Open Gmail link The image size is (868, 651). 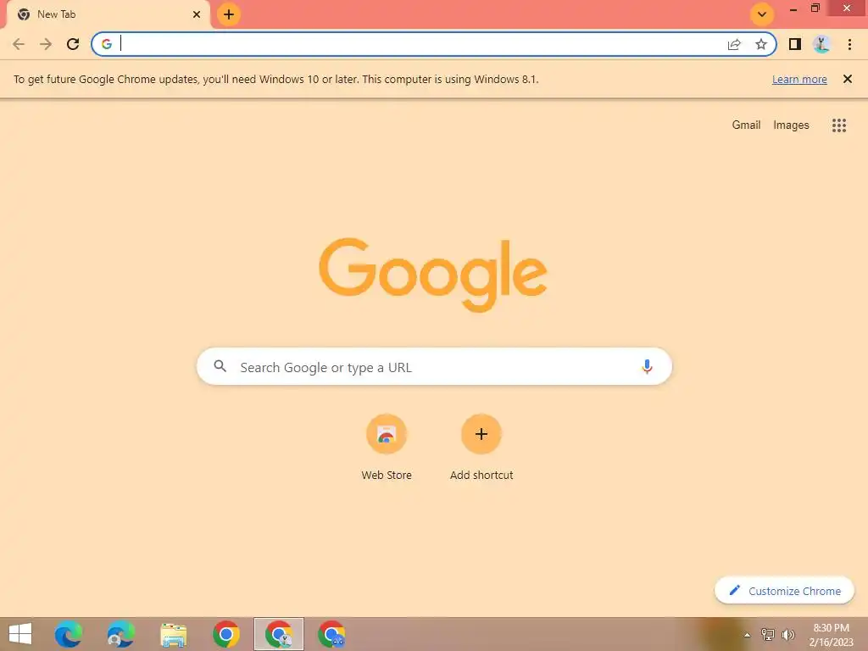point(746,125)
